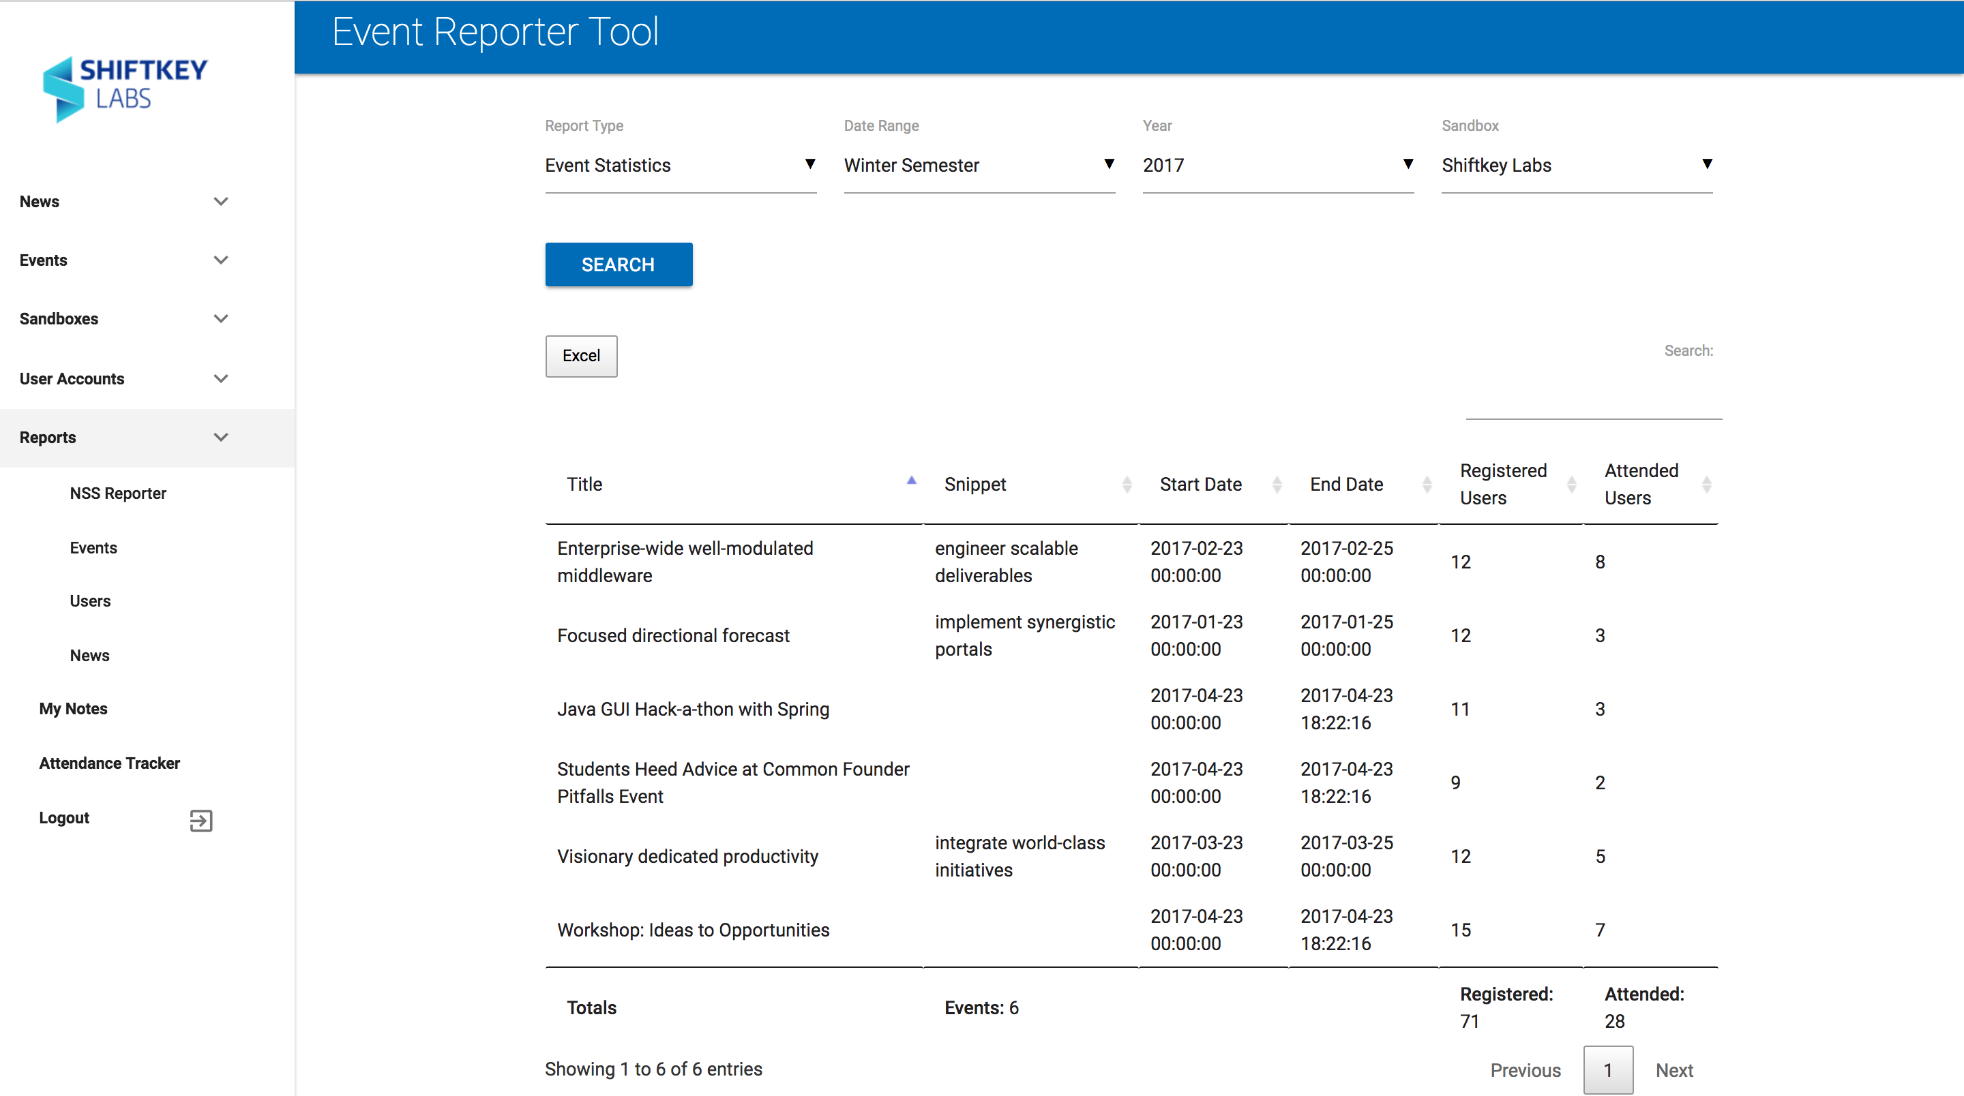Expand the News sidebar chevron
This screenshot has width=1964, height=1096.
pyautogui.click(x=221, y=201)
